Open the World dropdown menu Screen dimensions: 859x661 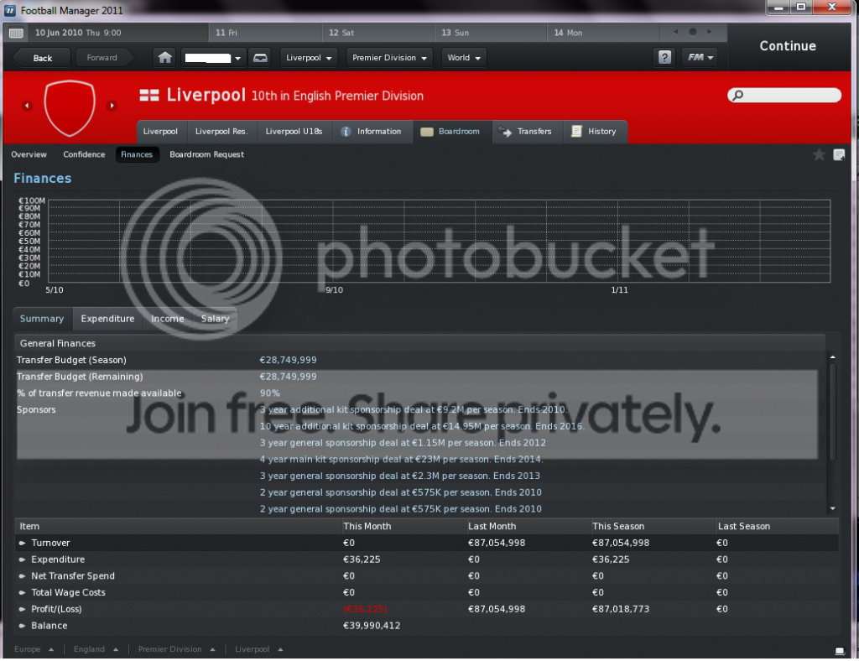click(464, 58)
